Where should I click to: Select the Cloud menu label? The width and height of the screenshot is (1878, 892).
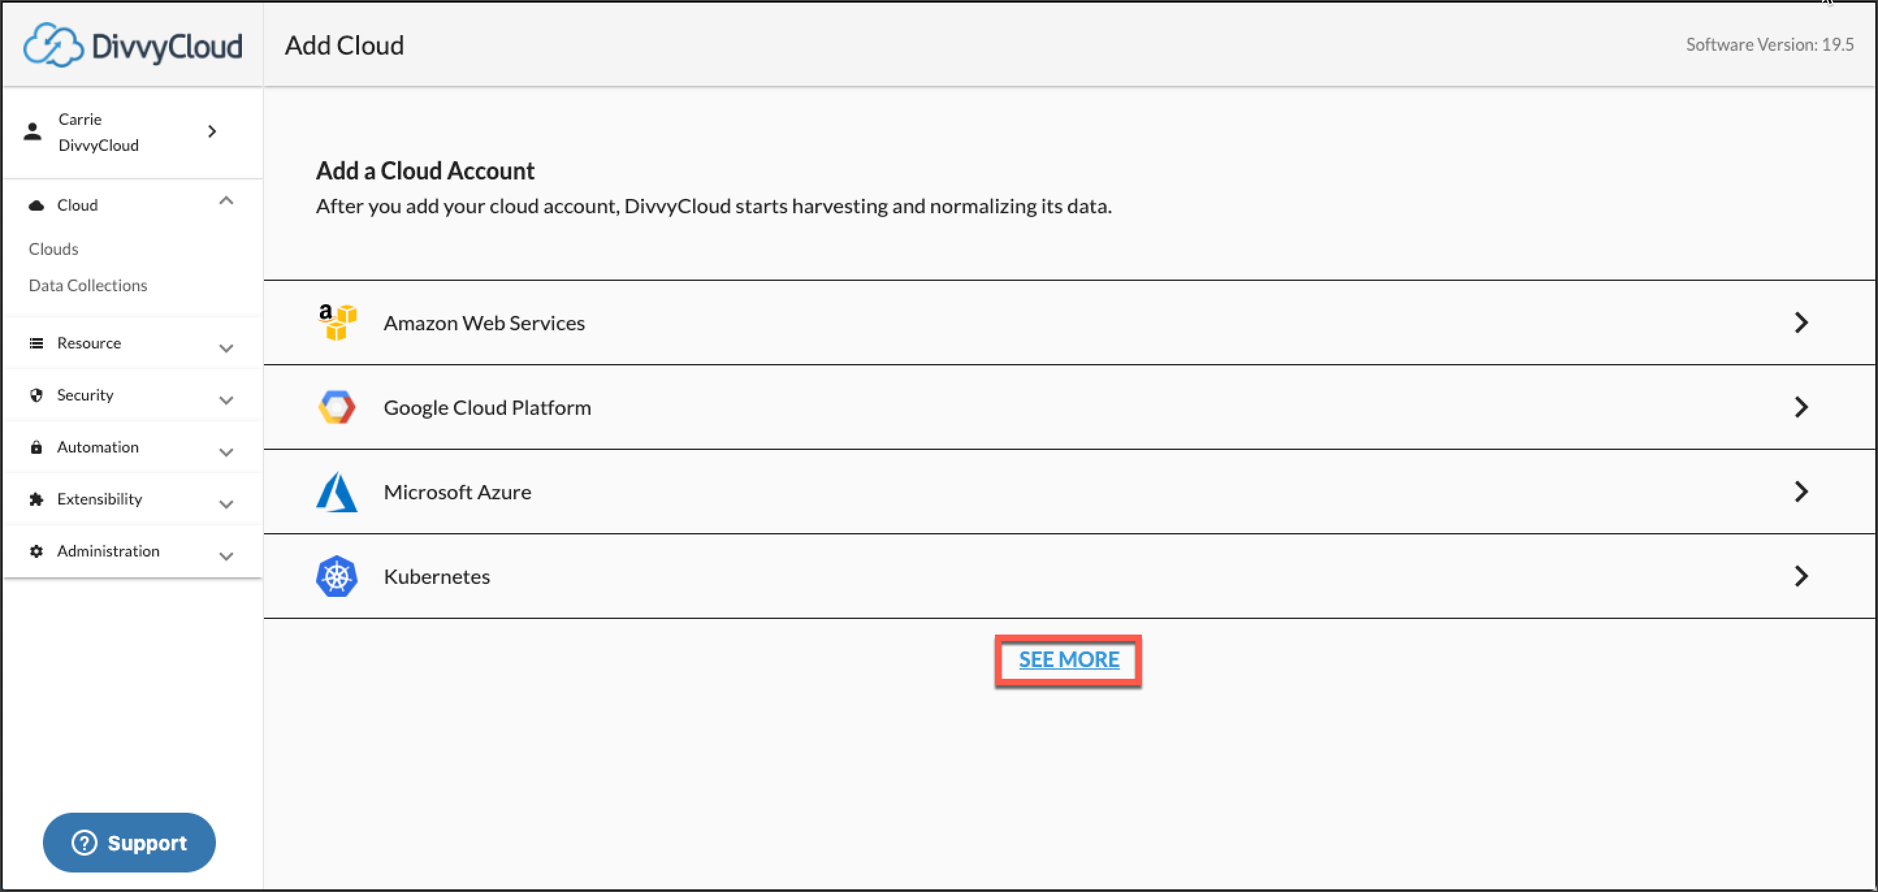[77, 205]
